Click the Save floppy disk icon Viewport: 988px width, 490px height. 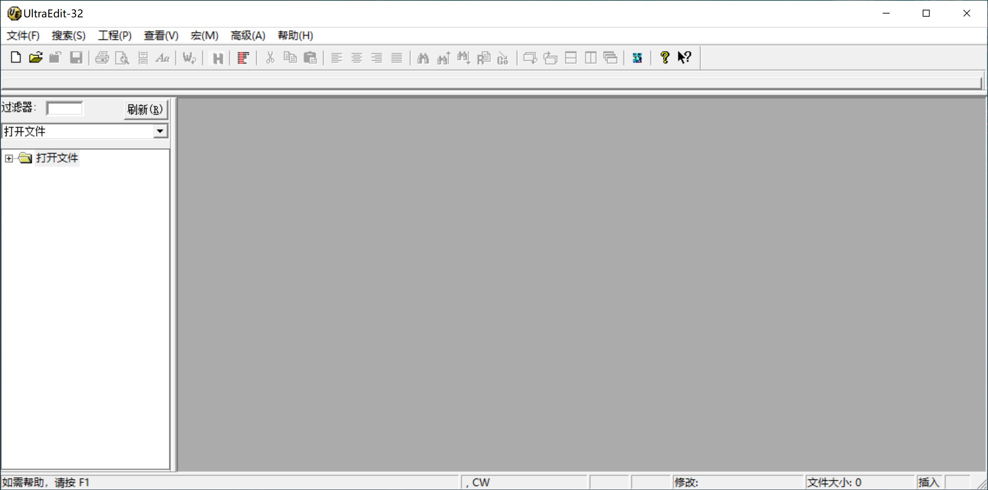pyautogui.click(x=76, y=58)
